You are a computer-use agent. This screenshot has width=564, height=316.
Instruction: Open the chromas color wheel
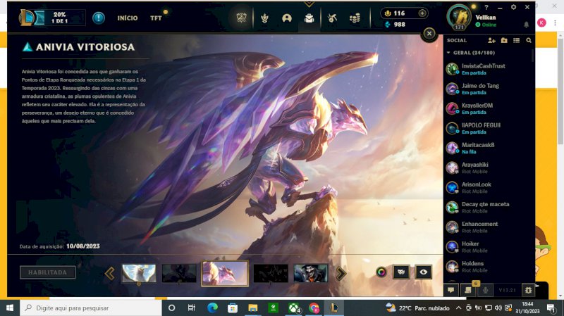click(381, 272)
